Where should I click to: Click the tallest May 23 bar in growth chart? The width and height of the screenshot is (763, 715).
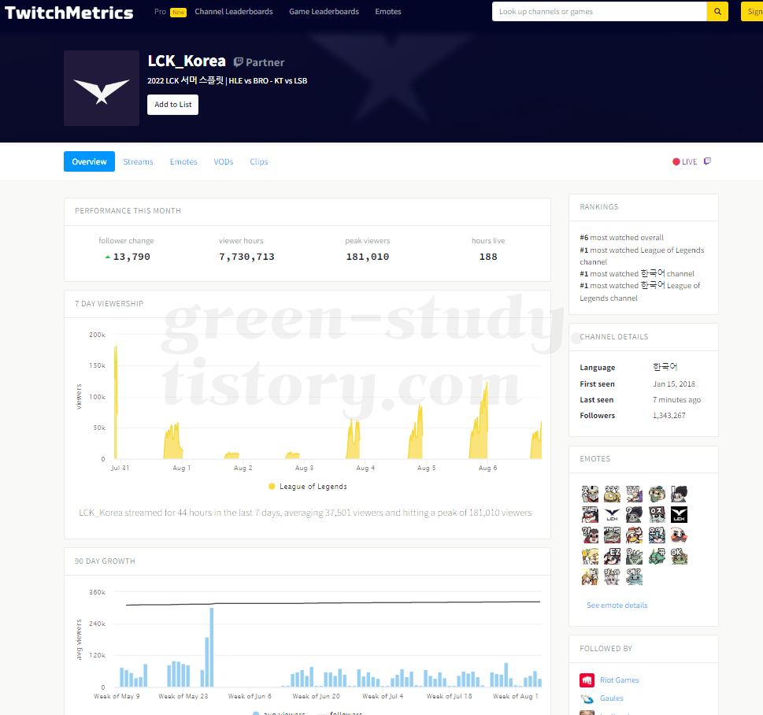click(x=212, y=646)
